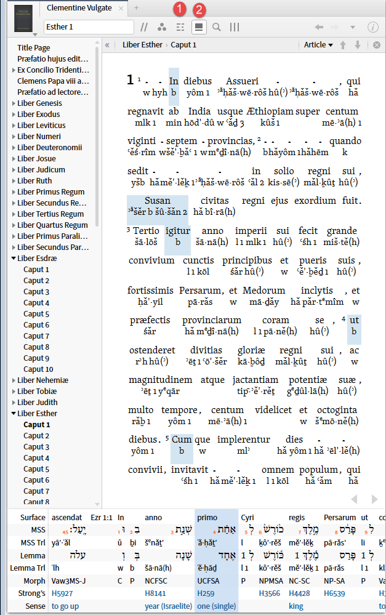Select Caput 10 under Liber Esdræ
Screen dimensions: 386x615
pos(38,369)
